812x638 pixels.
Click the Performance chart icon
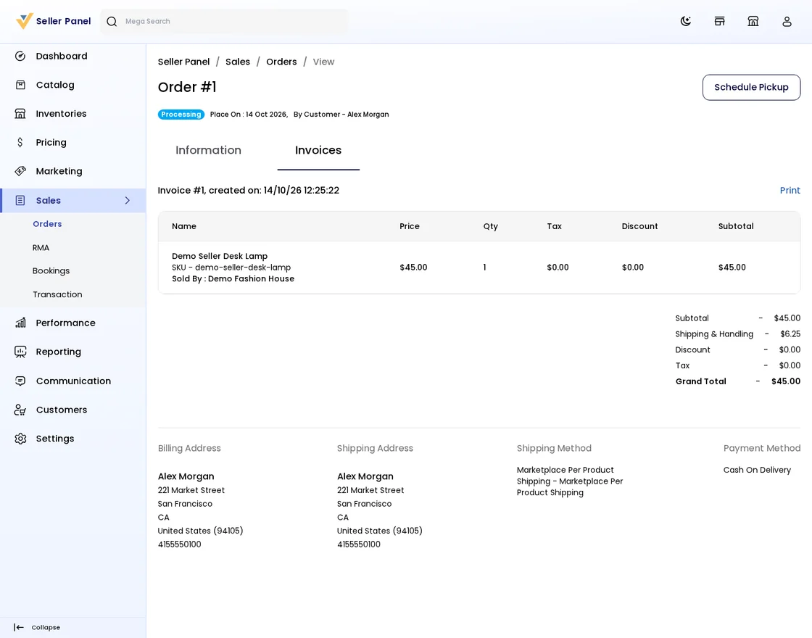(x=20, y=323)
